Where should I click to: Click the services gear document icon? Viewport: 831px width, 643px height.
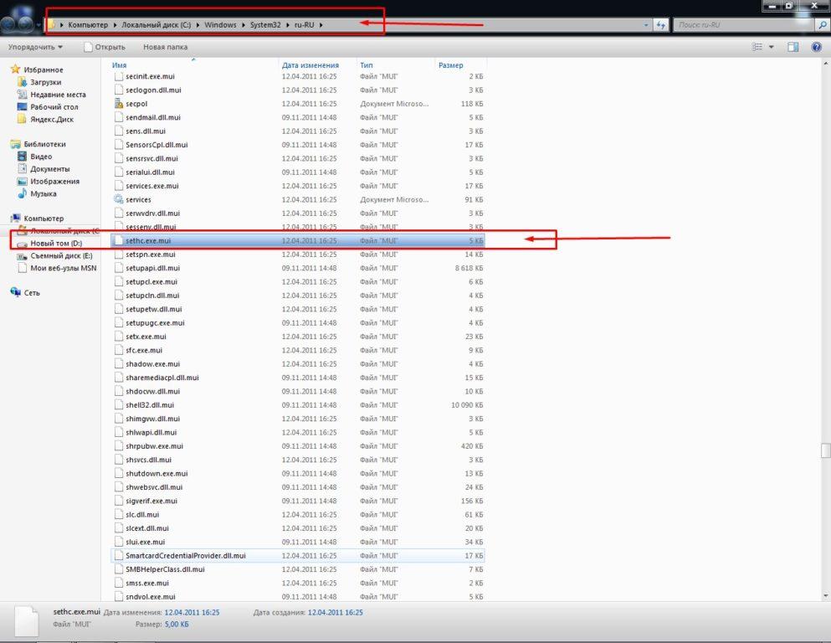point(119,199)
